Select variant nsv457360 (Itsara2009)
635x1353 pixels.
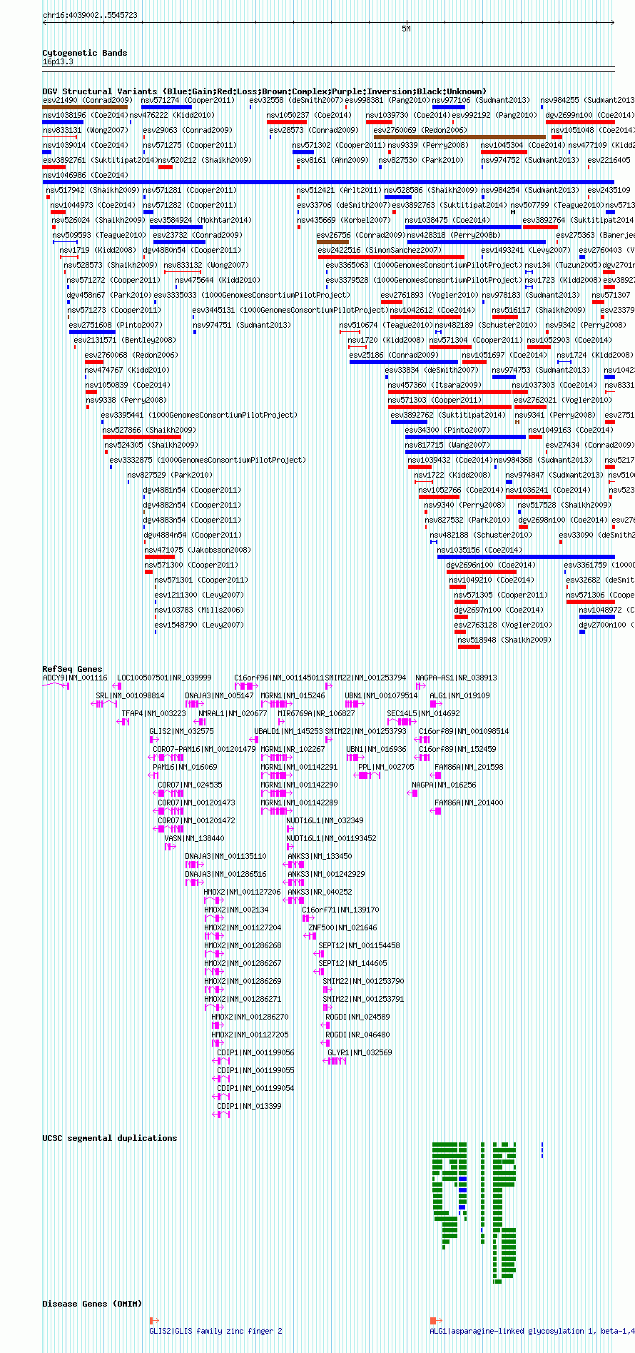pos(435,385)
